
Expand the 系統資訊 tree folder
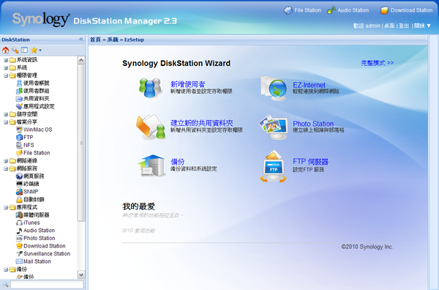coord(6,60)
